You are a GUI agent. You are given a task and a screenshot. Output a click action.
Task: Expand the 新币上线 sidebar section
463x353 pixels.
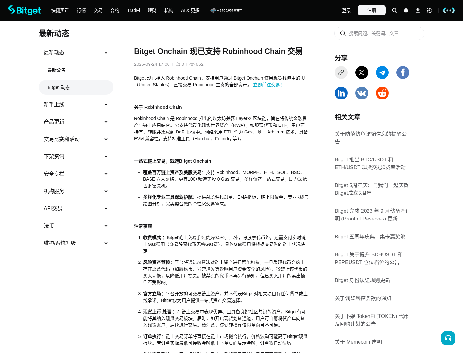click(x=76, y=105)
